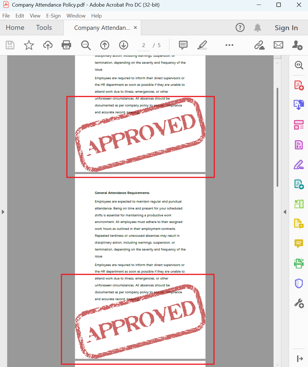Share the document via email

[278, 45]
